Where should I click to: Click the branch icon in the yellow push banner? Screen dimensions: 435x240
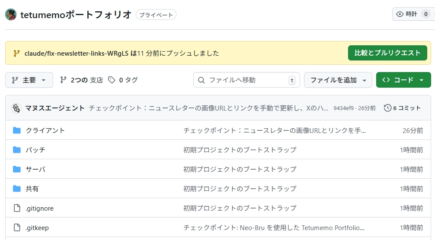click(16, 53)
